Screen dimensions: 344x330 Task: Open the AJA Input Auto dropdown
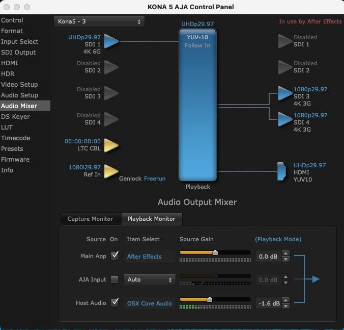pos(150,280)
